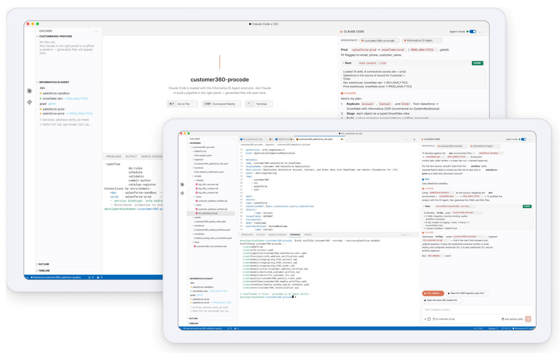The image size is (560, 353).
Task: Click git branch in front window status bar
Action: tap(203, 328)
